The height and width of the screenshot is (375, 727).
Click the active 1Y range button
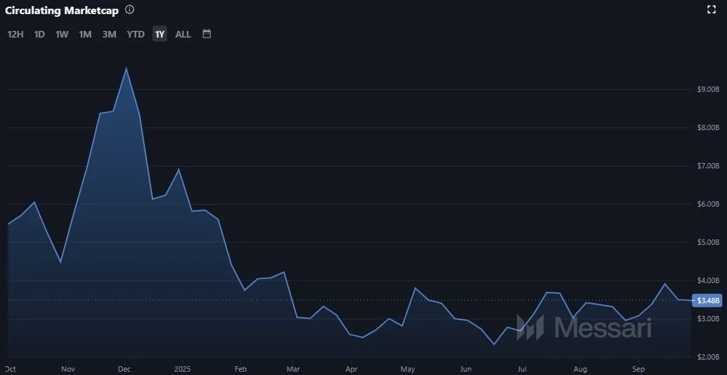coord(159,34)
